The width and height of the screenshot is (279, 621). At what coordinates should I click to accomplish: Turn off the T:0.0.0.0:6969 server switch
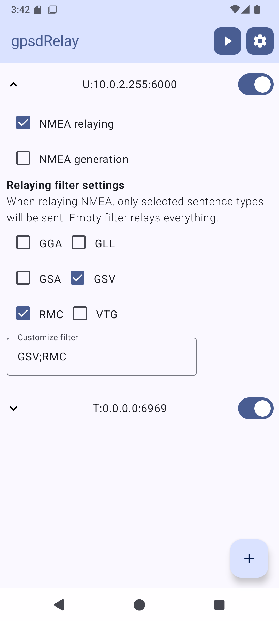[255, 408]
